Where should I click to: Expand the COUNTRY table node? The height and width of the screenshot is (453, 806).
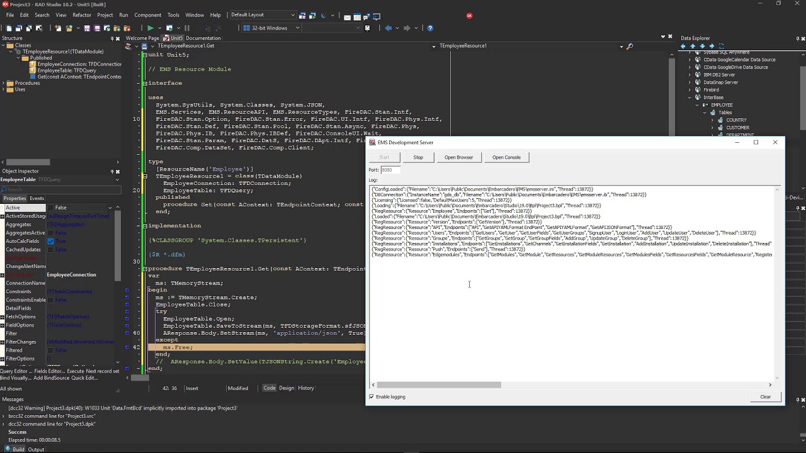[x=712, y=120]
